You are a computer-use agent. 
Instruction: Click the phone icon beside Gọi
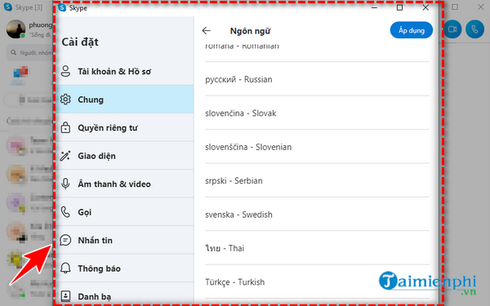click(65, 211)
